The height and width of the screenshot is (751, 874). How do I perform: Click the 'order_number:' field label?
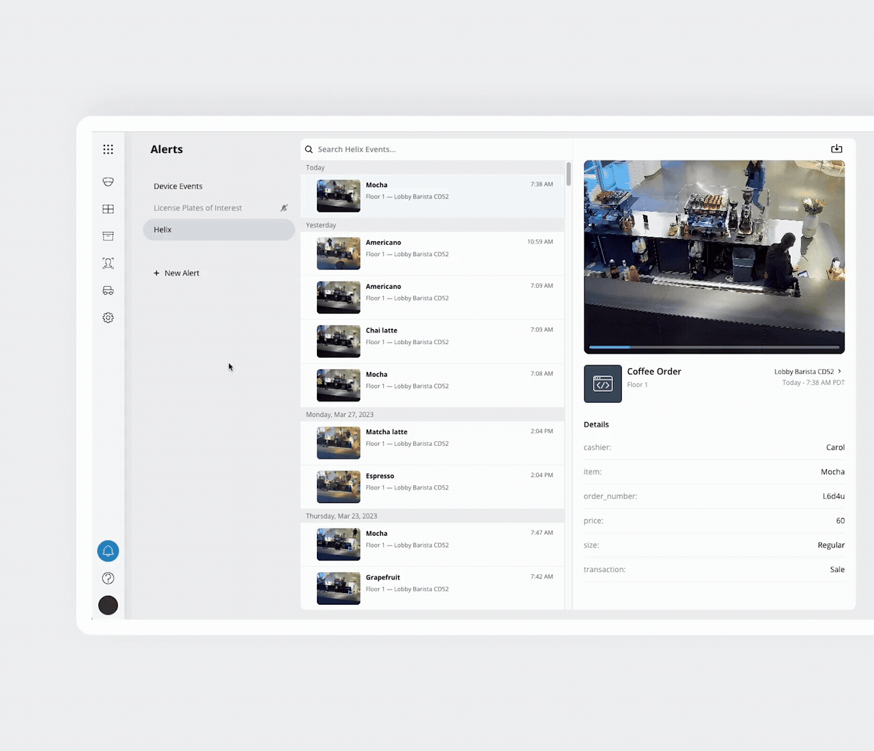[x=610, y=496]
